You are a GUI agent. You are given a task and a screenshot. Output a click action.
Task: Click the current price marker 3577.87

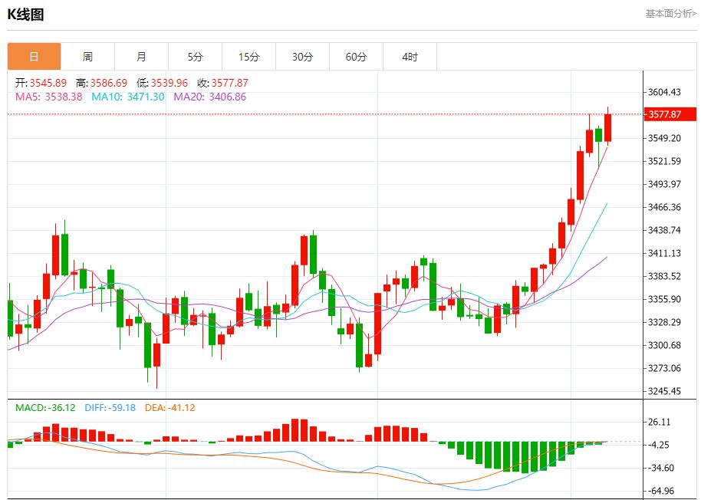[x=670, y=113]
